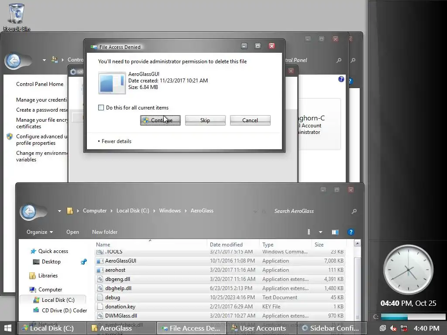
Task: Expand the chevron after Local Disk (C:) in the breadcrumb
Action: (154, 211)
